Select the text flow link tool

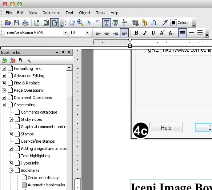pos(153,23)
